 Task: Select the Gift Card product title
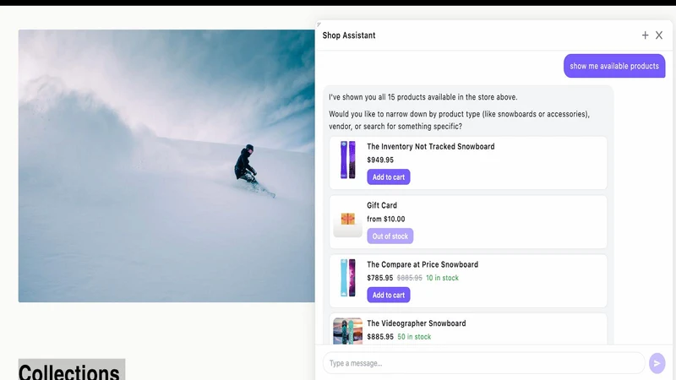(382, 205)
